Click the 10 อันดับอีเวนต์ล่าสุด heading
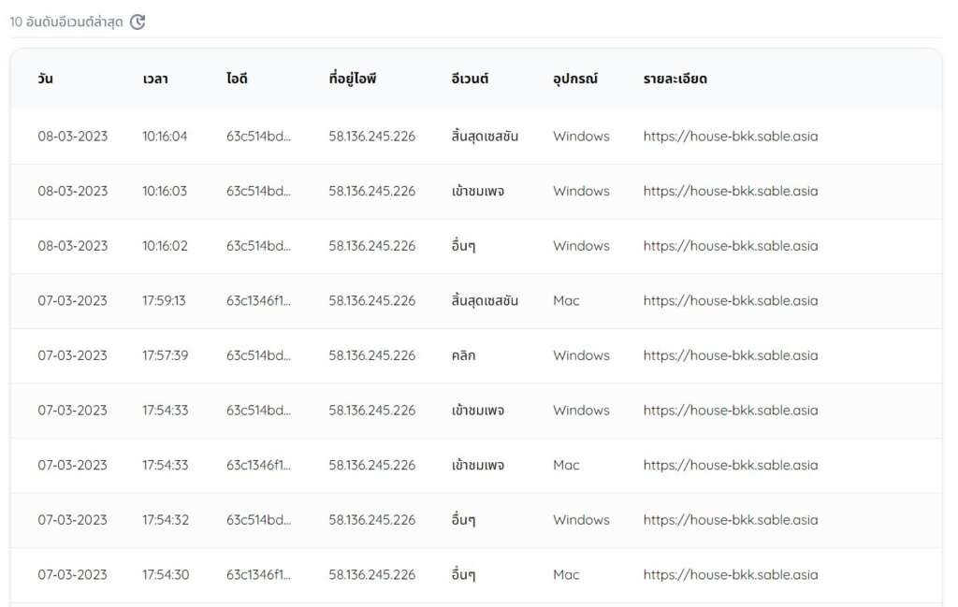The image size is (958, 607). [x=65, y=20]
